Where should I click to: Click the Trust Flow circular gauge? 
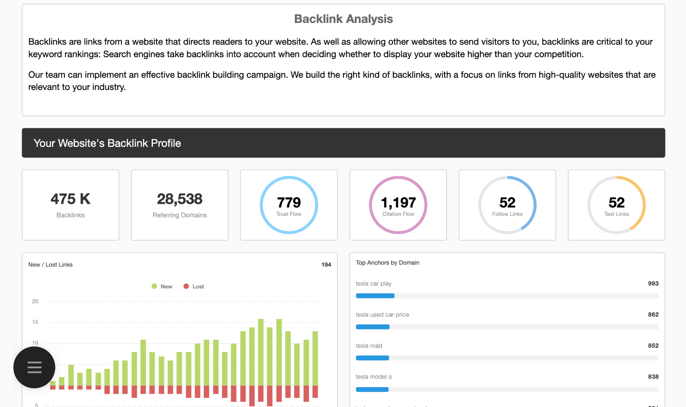pyautogui.click(x=289, y=205)
